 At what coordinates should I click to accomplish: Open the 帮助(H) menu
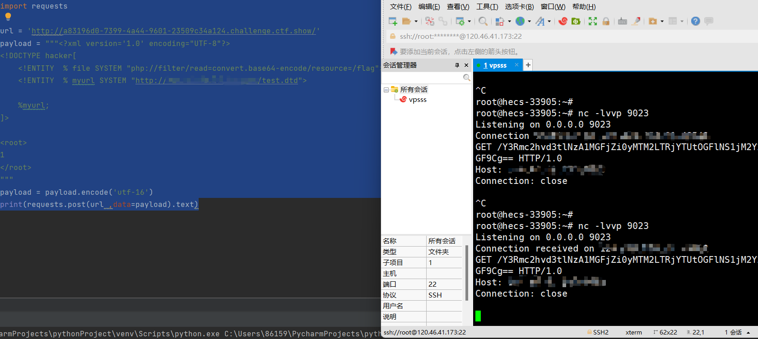(584, 7)
